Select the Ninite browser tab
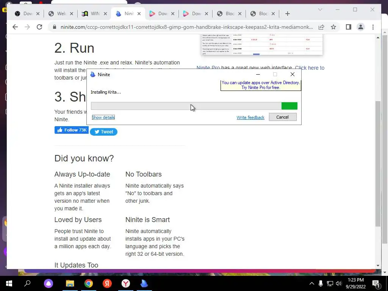Image resolution: width=388 pixels, height=291 pixels. (128, 14)
